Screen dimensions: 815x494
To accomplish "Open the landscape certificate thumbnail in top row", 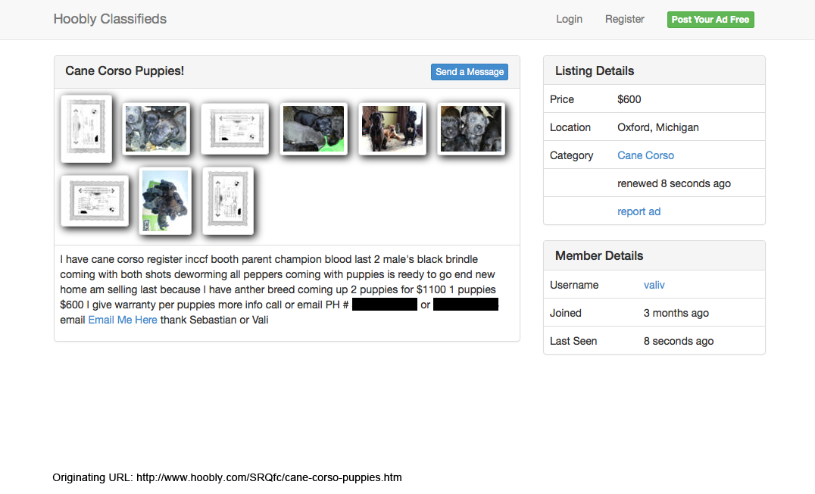I will tap(235, 129).
